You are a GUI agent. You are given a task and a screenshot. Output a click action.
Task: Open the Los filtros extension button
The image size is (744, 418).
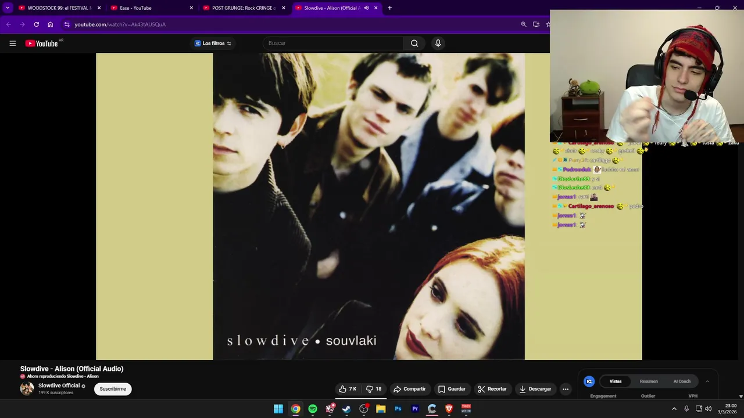pyautogui.click(x=213, y=43)
